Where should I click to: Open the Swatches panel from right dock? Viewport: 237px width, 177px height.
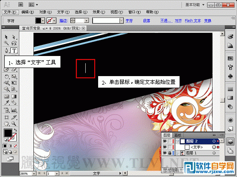coord(230,58)
